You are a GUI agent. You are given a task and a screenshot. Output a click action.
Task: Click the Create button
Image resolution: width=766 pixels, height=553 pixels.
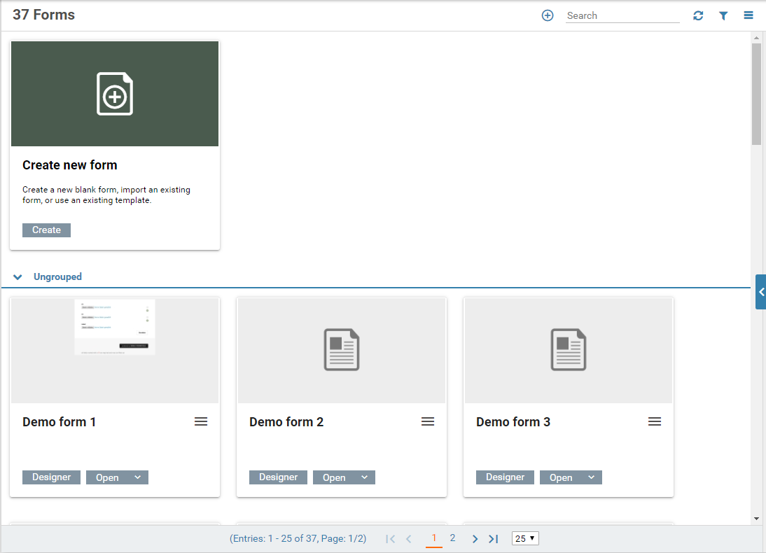[46, 230]
